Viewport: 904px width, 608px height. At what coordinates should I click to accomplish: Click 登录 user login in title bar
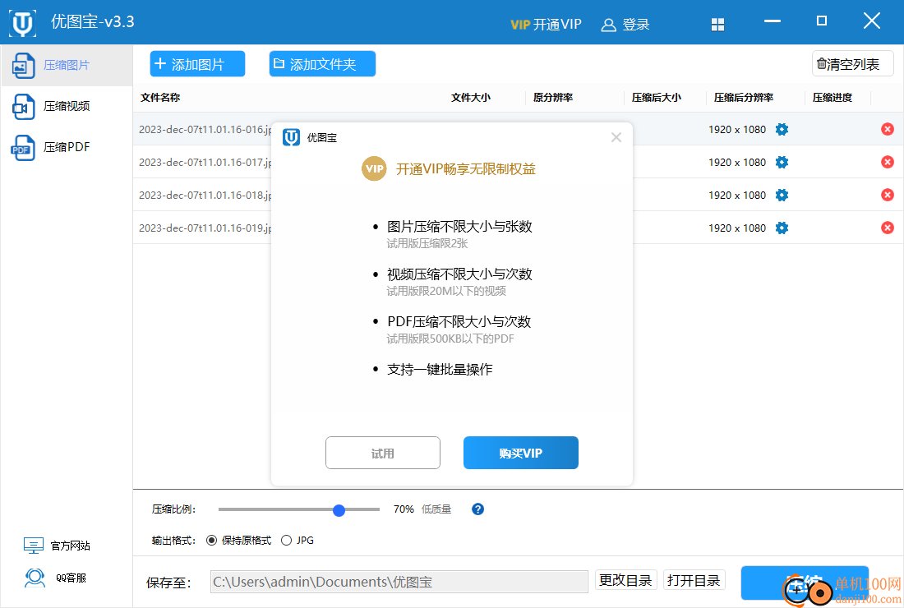click(x=625, y=24)
